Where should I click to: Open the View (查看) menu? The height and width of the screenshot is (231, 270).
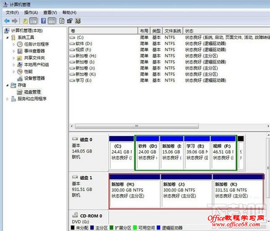click(x=50, y=13)
